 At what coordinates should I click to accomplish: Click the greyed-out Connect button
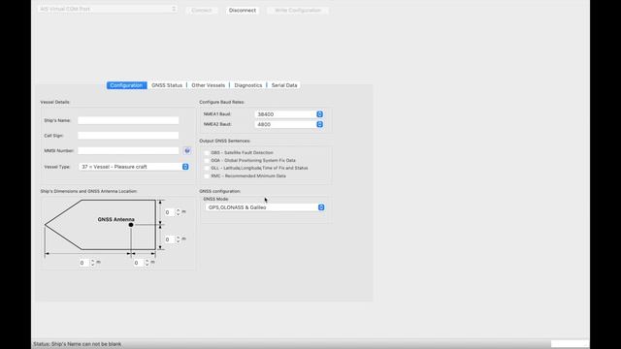click(x=202, y=11)
